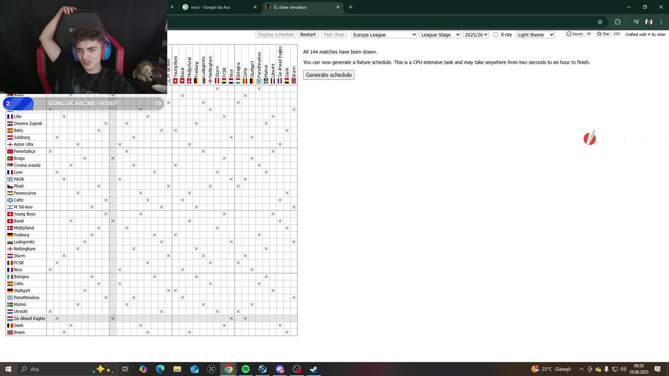The height and width of the screenshot is (376, 669).
Task: Close the EL draw simulator tab
Action: point(338,7)
